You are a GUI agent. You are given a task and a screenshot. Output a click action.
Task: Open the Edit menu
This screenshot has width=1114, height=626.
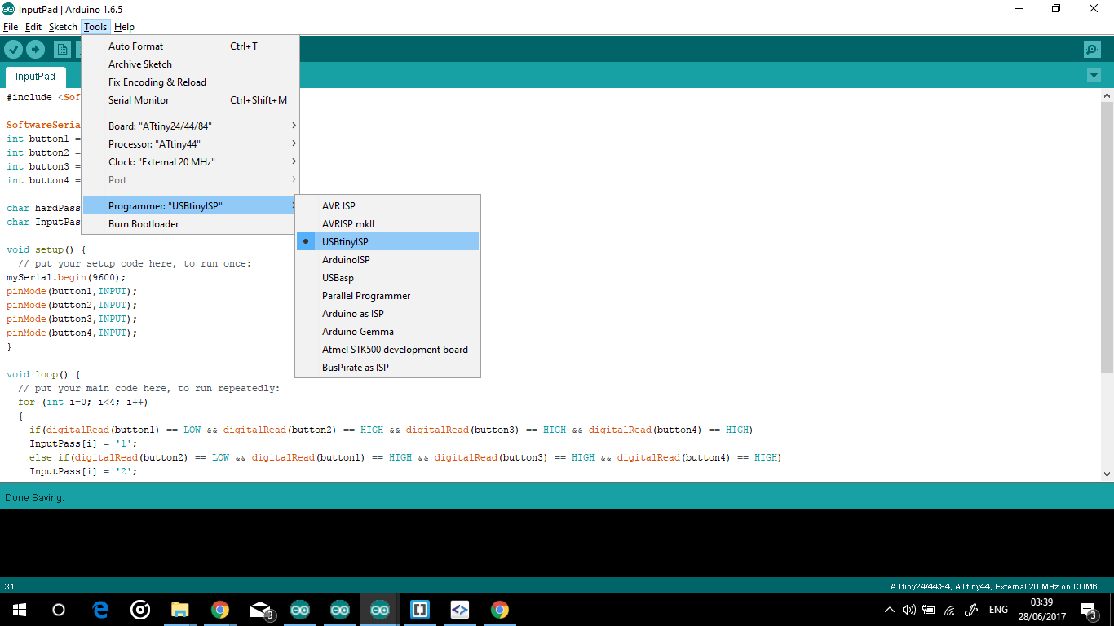coord(33,27)
